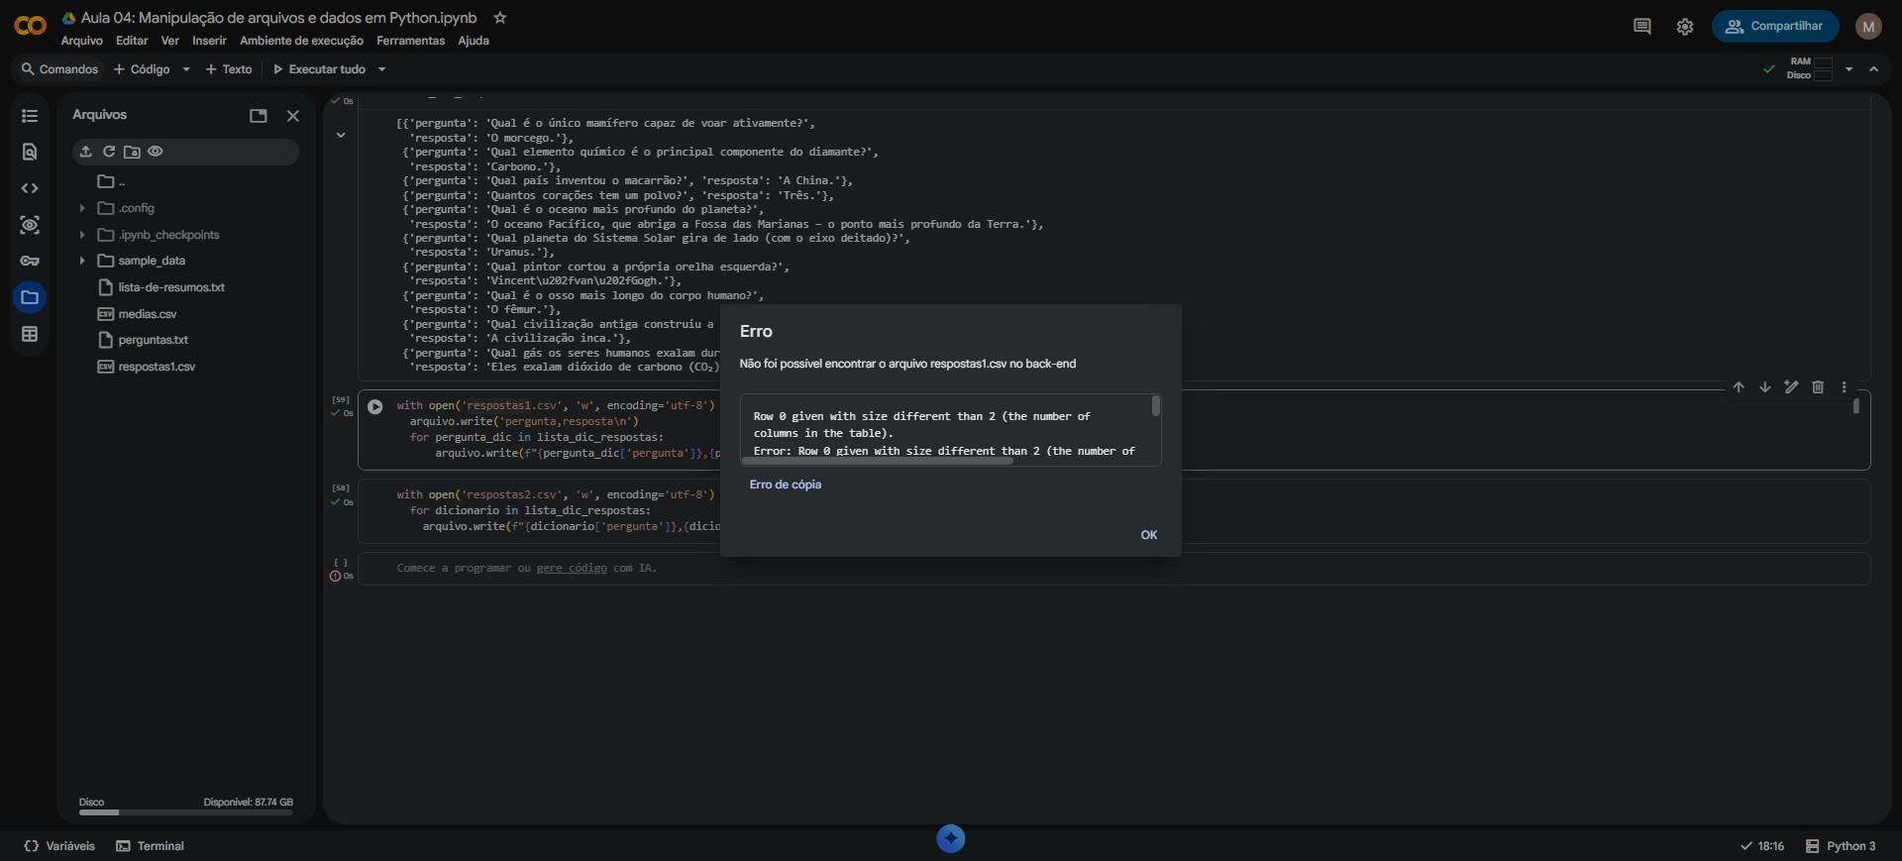Click OK in the Erro dialog
The width and height of the screenshot is (1902, 861).
[1149, 535]
